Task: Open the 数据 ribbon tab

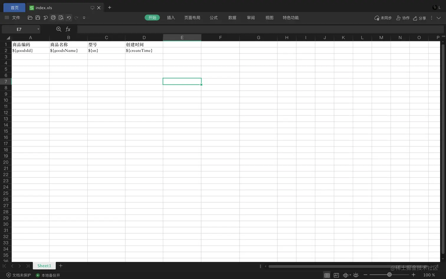Action: pyautogui.click(x=232, y=18)
